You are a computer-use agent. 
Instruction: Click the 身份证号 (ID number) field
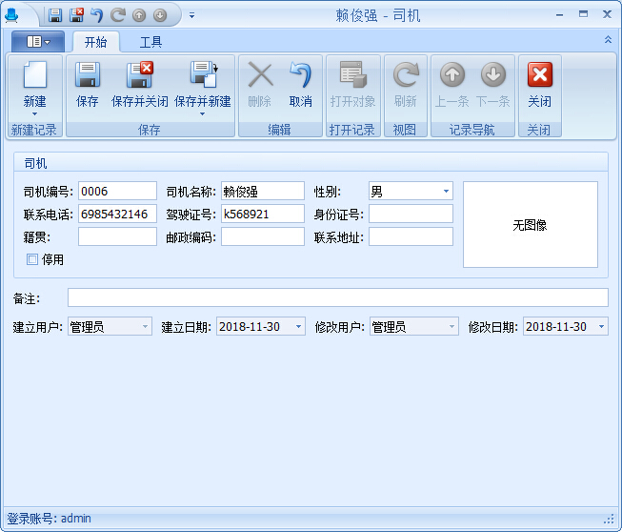click(x=411, y=215)
